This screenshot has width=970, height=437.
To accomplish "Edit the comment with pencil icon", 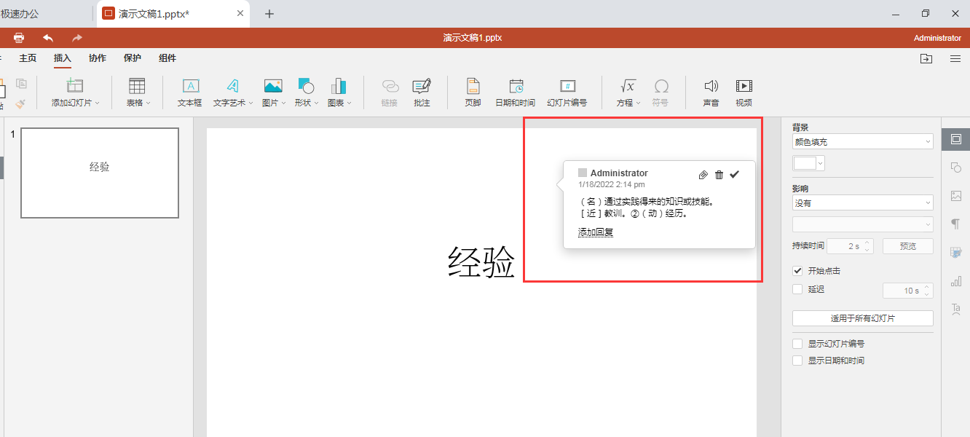I will (703, 174).
